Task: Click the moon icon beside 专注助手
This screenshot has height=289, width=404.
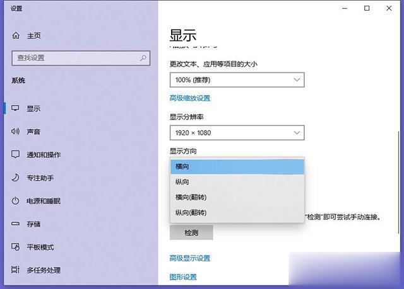Action: [x=15, y=178]
